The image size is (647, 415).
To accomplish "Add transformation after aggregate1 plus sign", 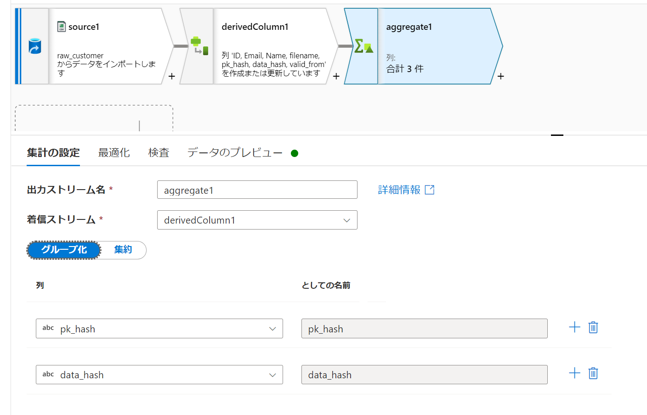I will click(x=500, y=76).
